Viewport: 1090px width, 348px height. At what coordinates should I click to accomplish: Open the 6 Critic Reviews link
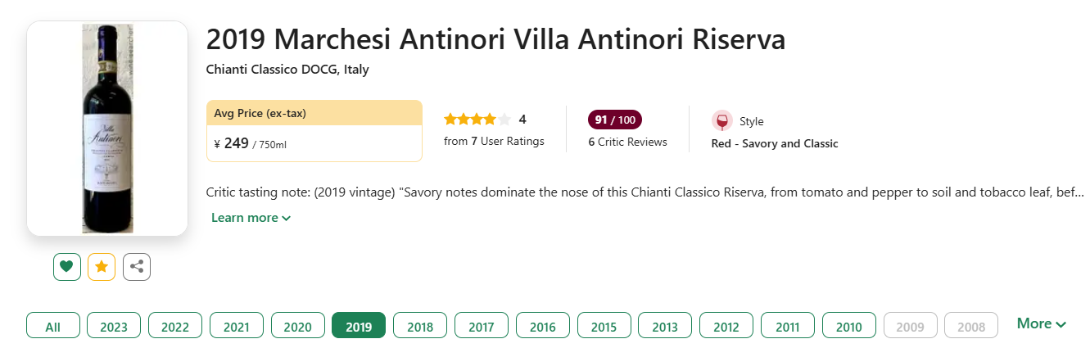627,142
